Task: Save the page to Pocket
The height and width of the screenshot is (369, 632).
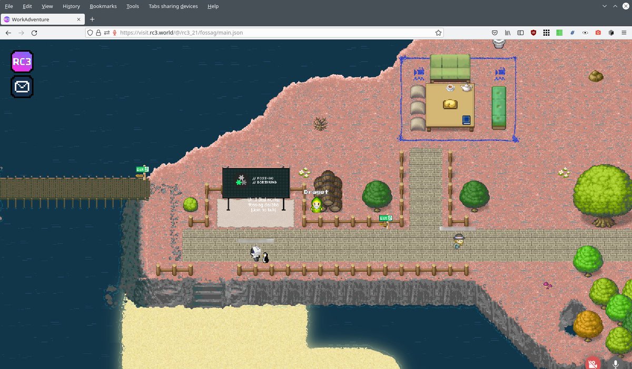Action: (x=495, y=33)
